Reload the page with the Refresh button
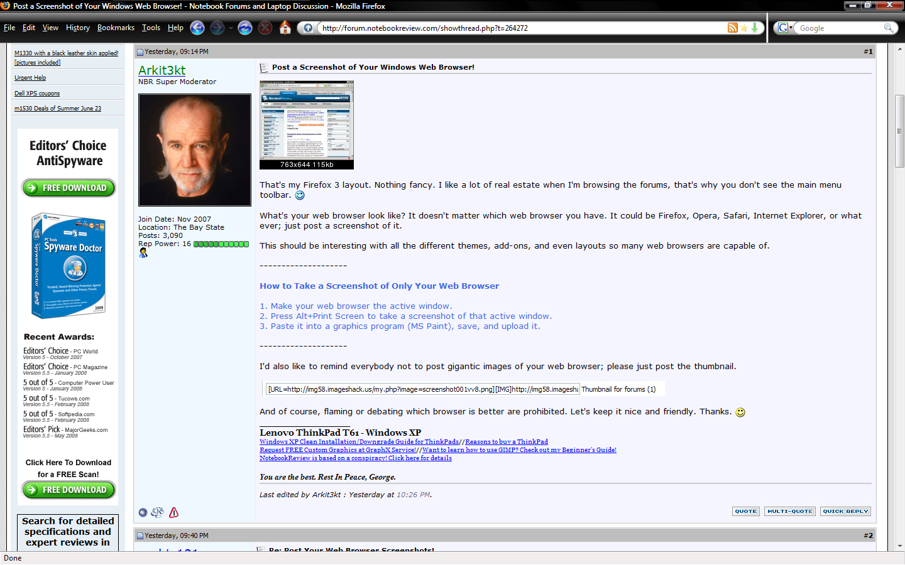 tap(245, 28)
